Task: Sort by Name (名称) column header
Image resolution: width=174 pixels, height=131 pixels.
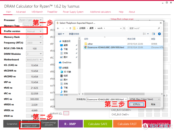Action: 86,39
